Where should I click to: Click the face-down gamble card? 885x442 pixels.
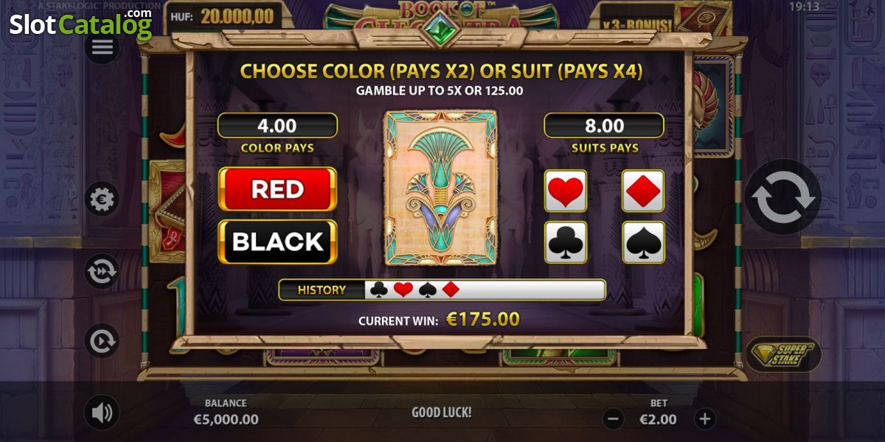[x=440, y=188]
